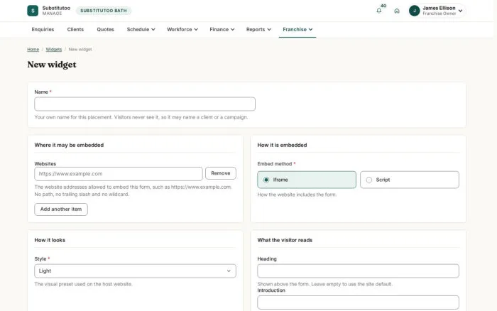The height and width of the screenshot is (311, 497).
Task: Click the Remove website button
Action: [x=221, y=173]
